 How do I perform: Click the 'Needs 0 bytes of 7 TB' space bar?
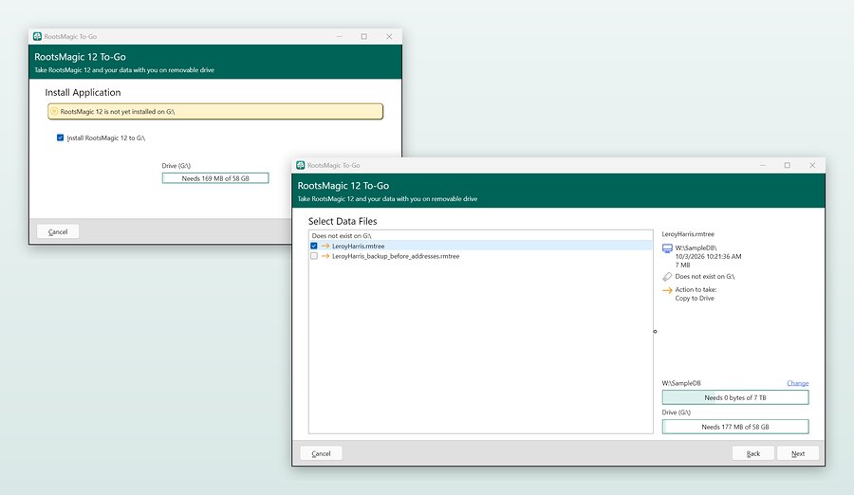(x=735, y=397)
